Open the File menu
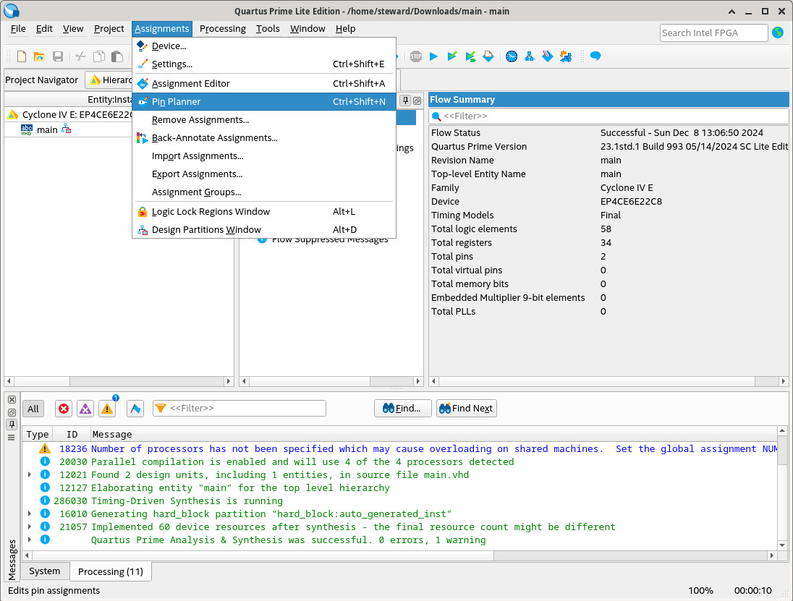This screenshot has width=793, height=601. 18,29
